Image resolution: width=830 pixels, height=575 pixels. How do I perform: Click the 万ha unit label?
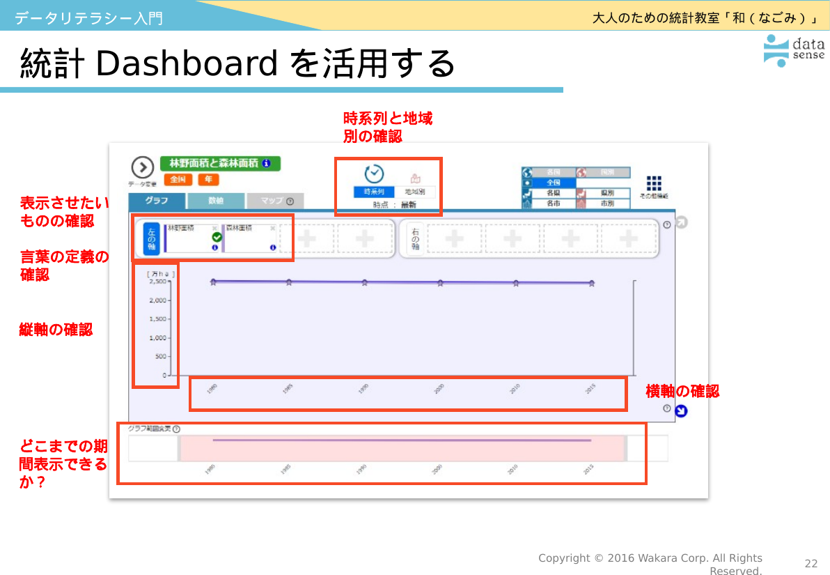coord(160,274)
